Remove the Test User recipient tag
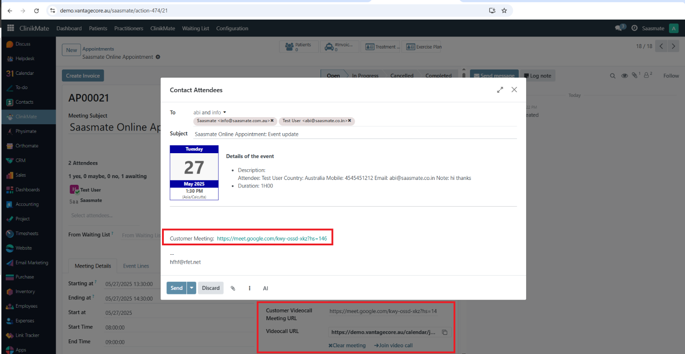Image resolution: width=685 pixels, height=354 pixels. coord(350,121)
